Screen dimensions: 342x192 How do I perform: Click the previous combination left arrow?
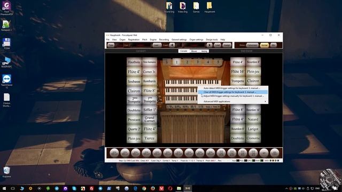click(x=172, y=45)
